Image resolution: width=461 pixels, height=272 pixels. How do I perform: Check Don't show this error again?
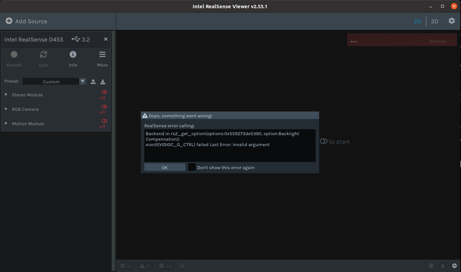pyautogui.click(x=192, y=167)
